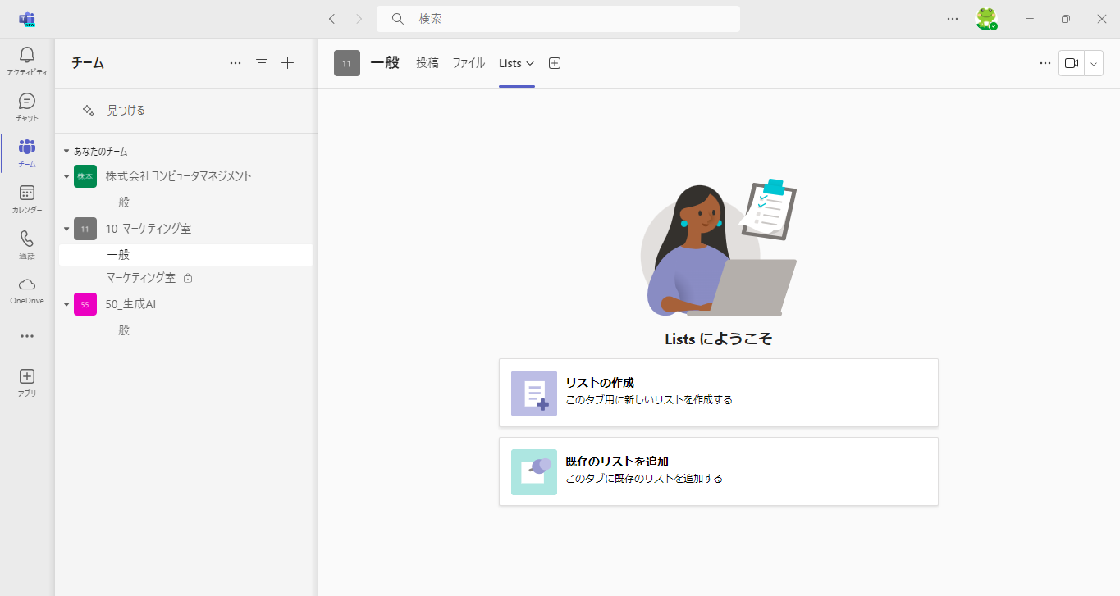Viewport: 1120px width, 596px height.
Task: Switch to the 投稿 tab
Action: tap(427, 63)
